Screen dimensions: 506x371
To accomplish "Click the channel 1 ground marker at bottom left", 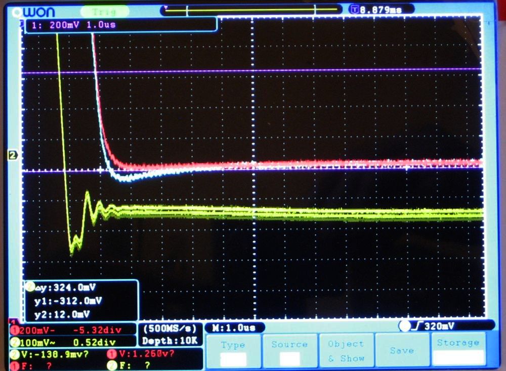I will point(13,321).
